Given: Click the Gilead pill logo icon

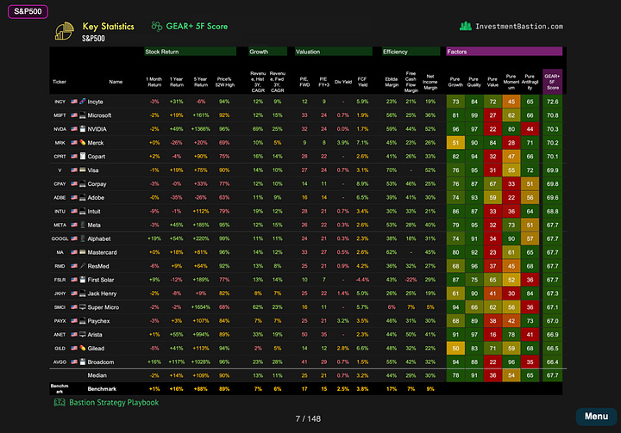Looking at the screenshot, I should point(83,348).
